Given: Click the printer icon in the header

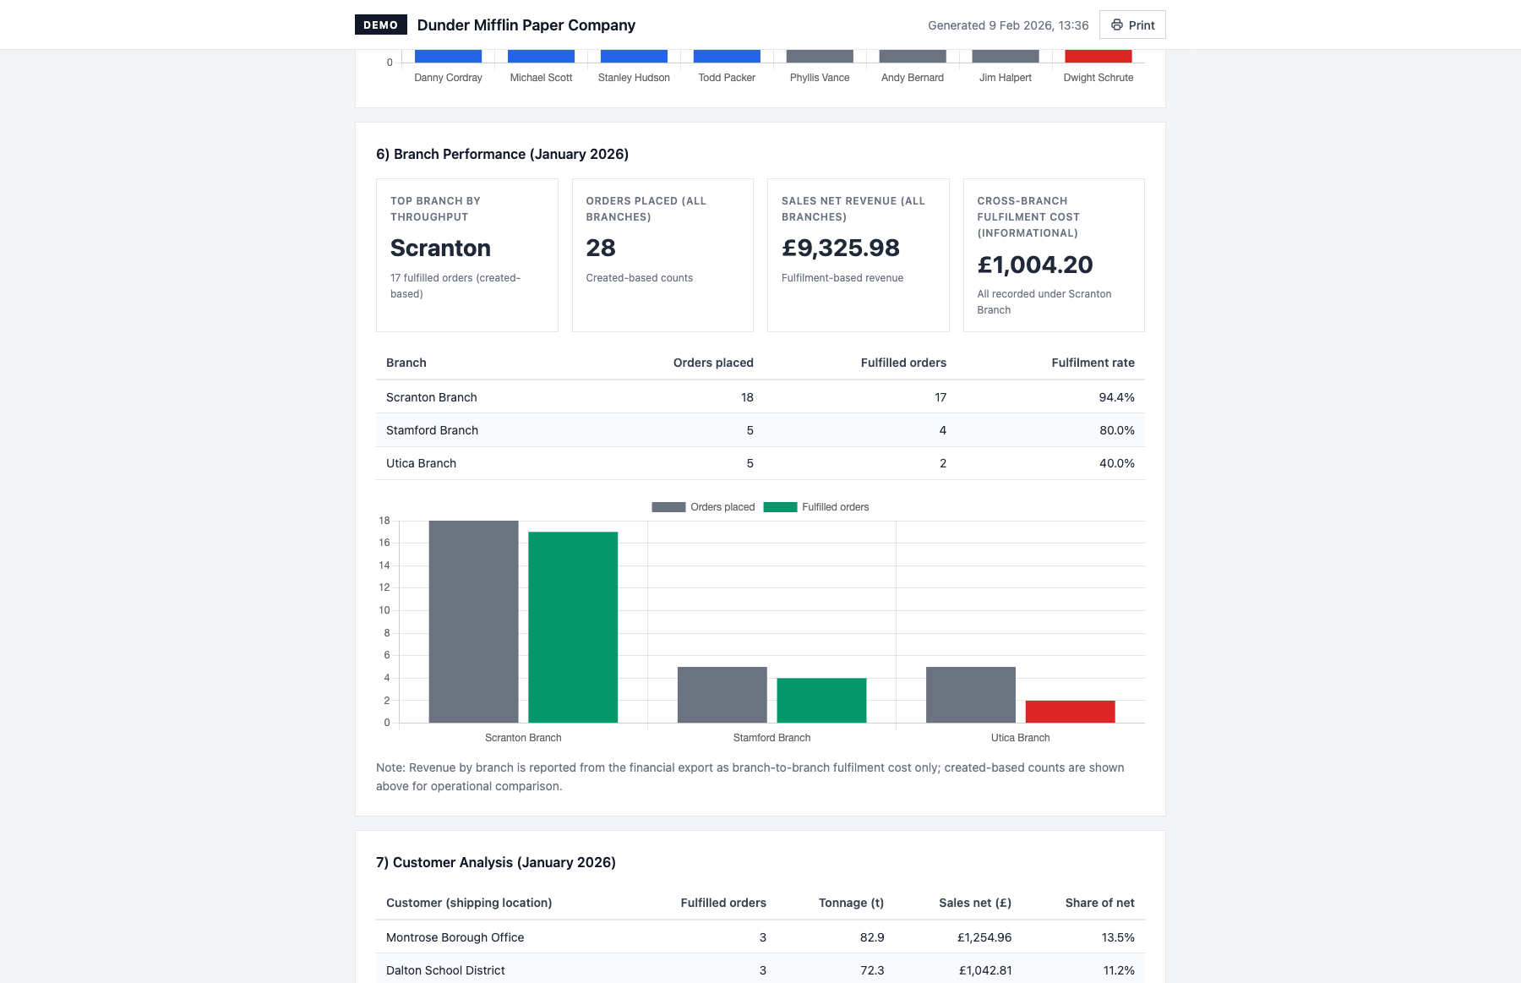Looking at the screenshot, I should (1116, 25).
